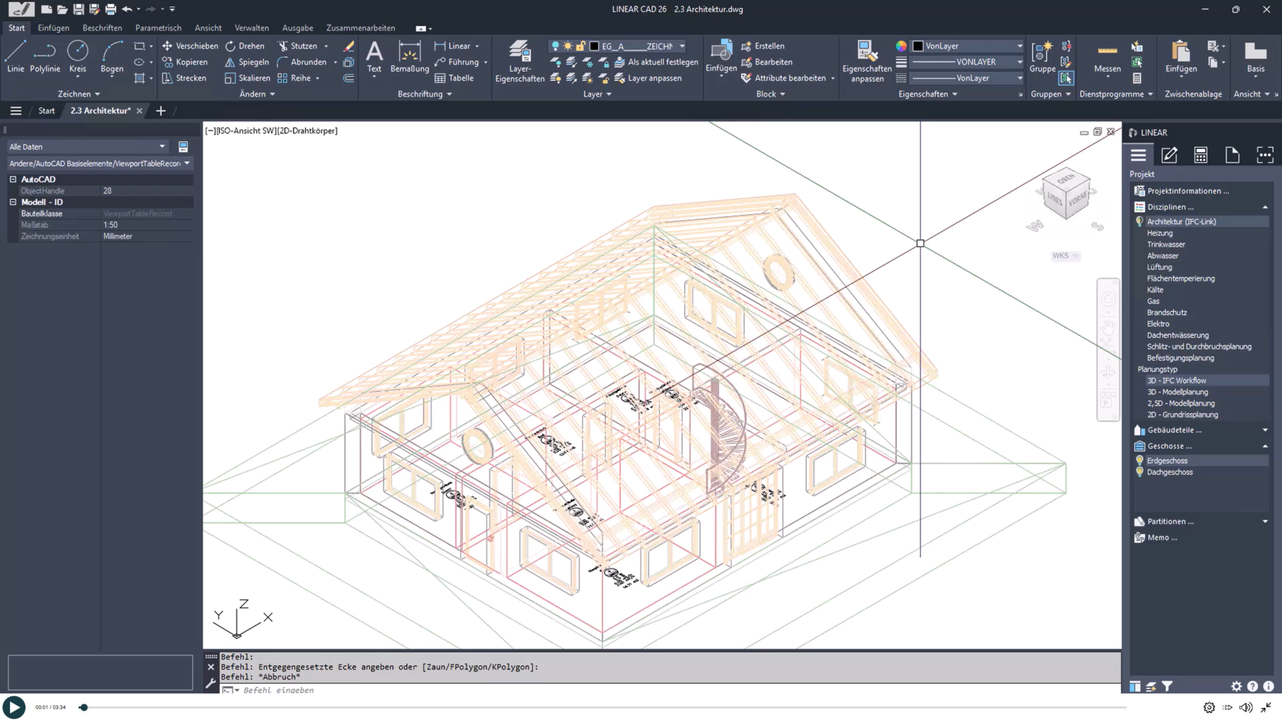Click Eigenschaften anpassen icon

867,61
